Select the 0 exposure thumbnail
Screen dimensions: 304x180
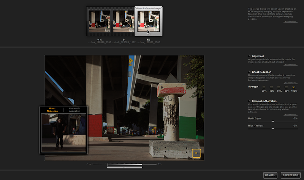click(124, 21)
